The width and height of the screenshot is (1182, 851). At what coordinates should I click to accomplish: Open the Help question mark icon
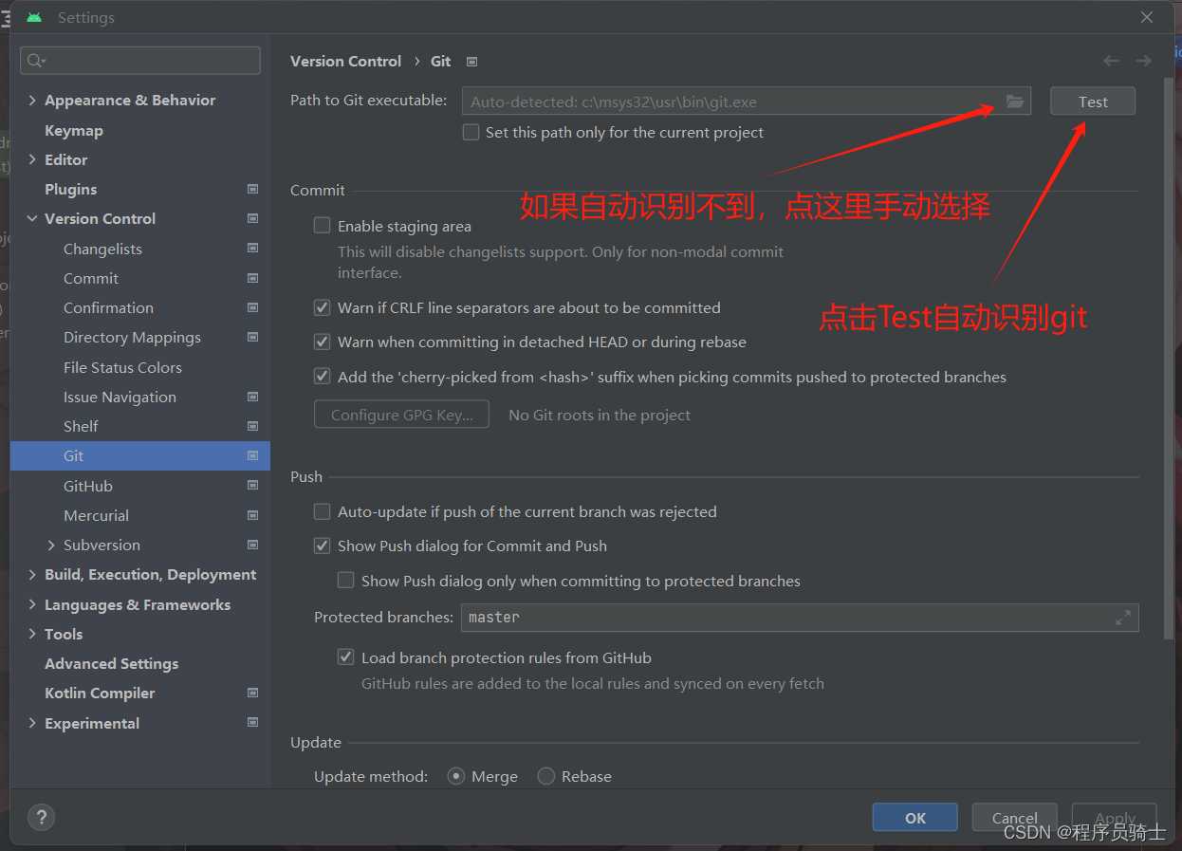coord(41,817)
